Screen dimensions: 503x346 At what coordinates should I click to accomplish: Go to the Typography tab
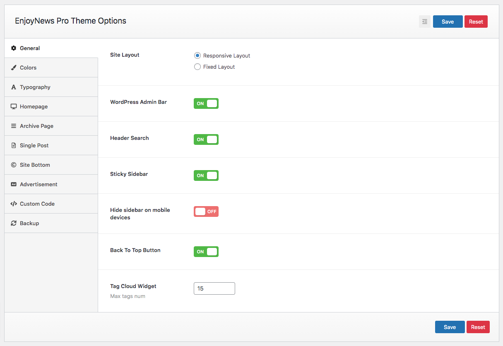pyautogui.click(x=51, y=87)
